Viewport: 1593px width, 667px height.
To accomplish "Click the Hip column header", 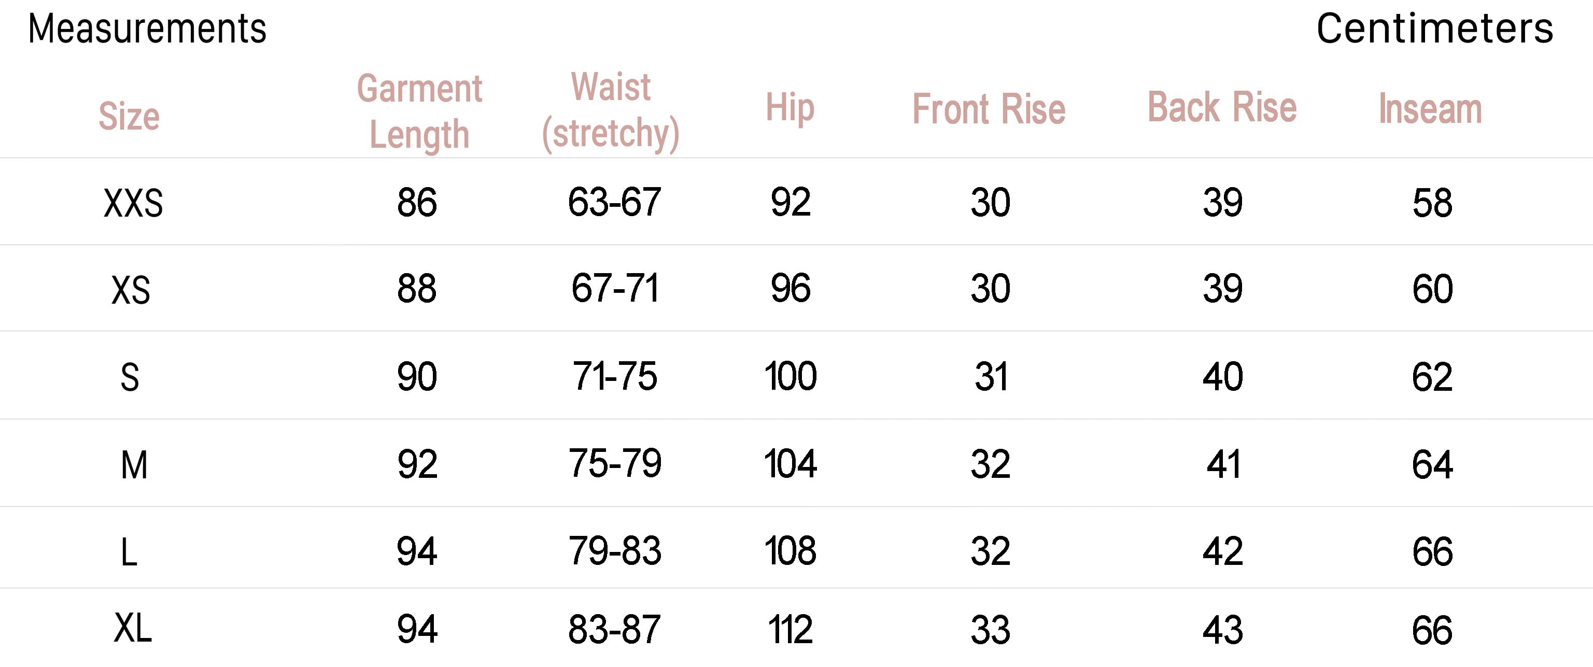I will coord(790,108).
